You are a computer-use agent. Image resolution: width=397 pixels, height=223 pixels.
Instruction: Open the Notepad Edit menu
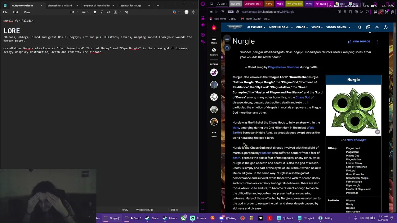(16, 12)
